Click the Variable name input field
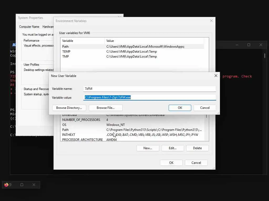The width and height of the screenshot is (269, 201). click(x=149, y=89)
